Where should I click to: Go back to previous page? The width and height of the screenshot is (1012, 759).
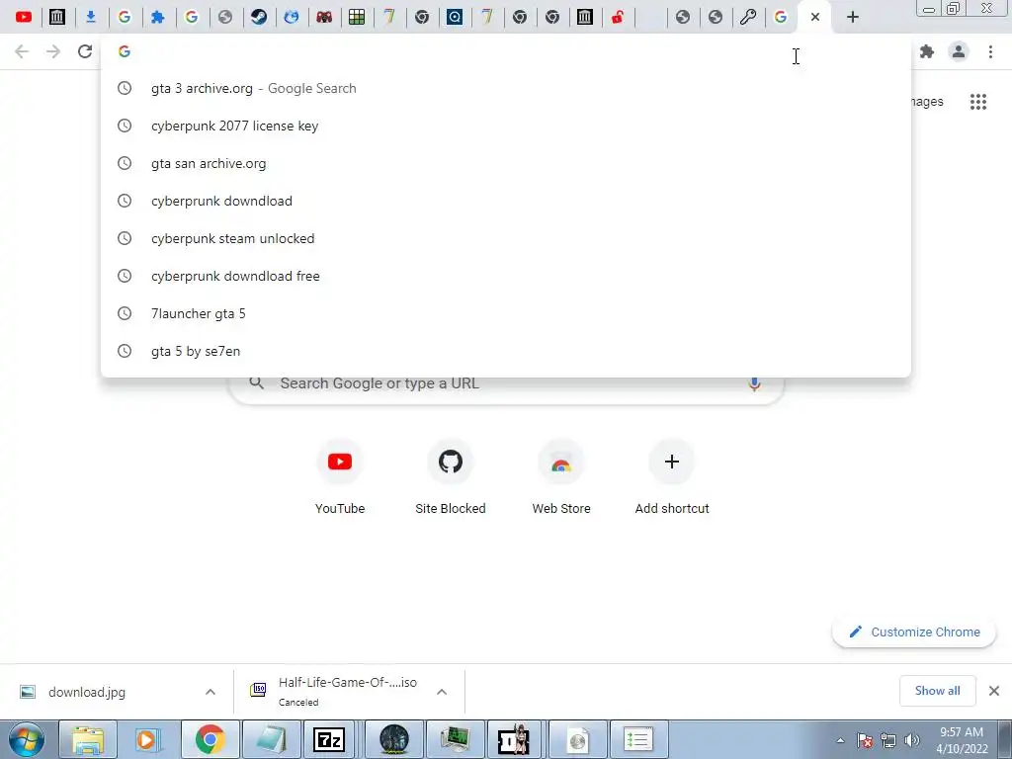[22, 51]
